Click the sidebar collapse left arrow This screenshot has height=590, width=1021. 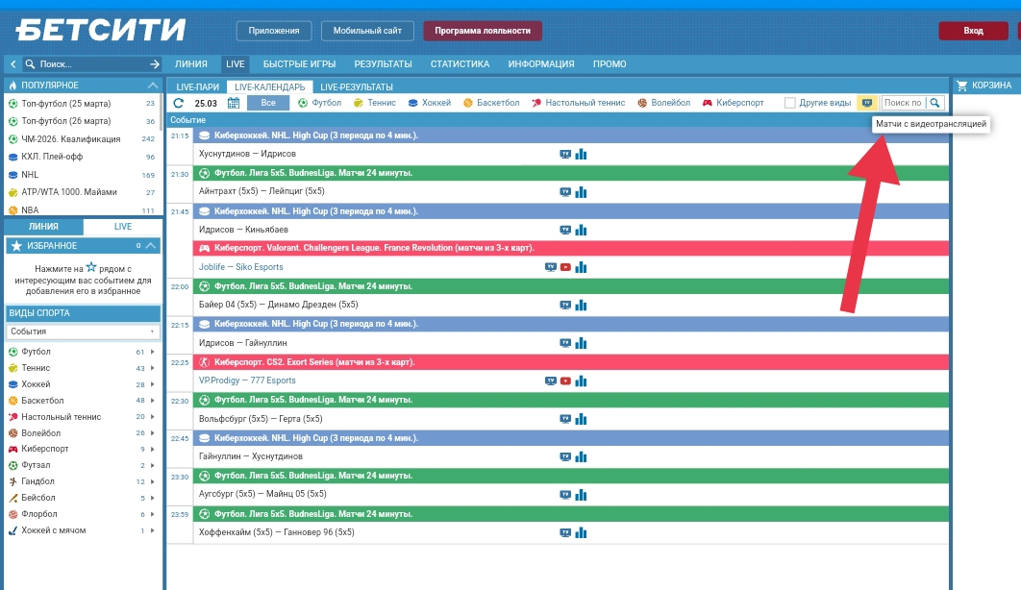click(12, 64)
